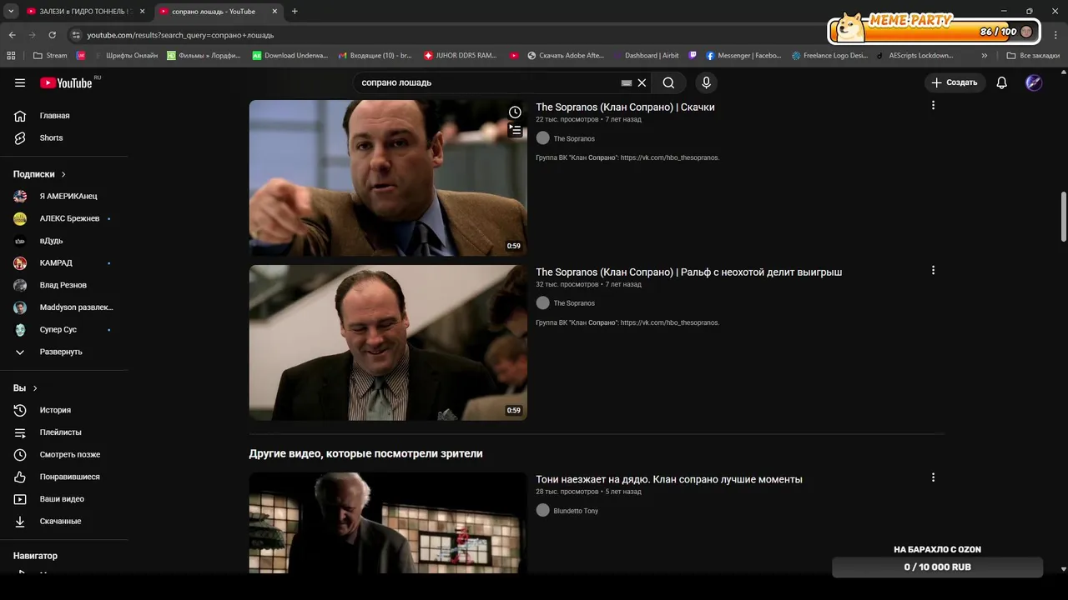Clear the search query with X
1068x600 pixels.
point(642,82)
